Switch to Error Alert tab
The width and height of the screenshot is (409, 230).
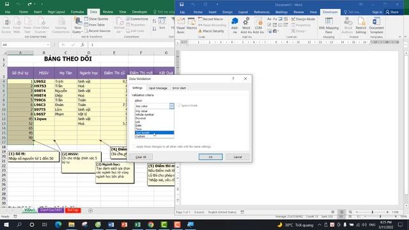[179, 88]
